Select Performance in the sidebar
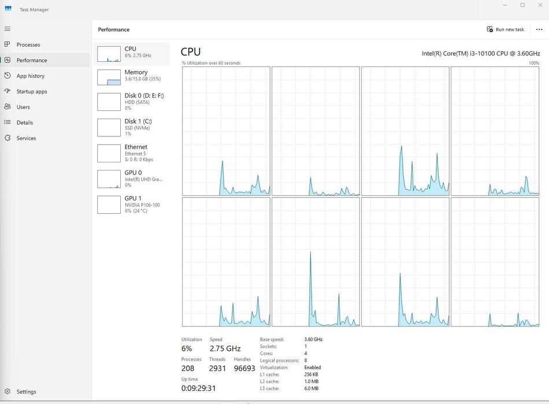 [32, 60]
